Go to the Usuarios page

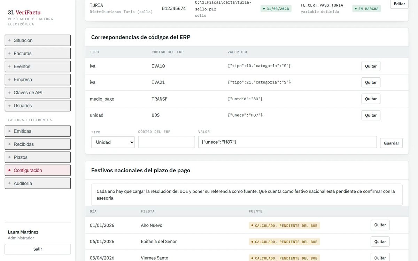pyautogui.click(x=38, y=105)
